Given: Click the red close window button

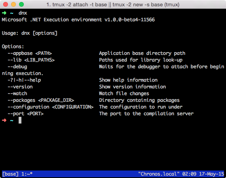Looking at the screenshot, I should [6, 4].
